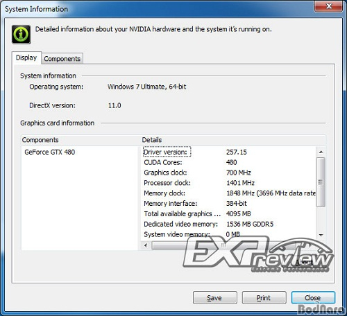Click the 700 MHz graphics clock value
This screenshot has height=316, width=347.
click(239, 173)
